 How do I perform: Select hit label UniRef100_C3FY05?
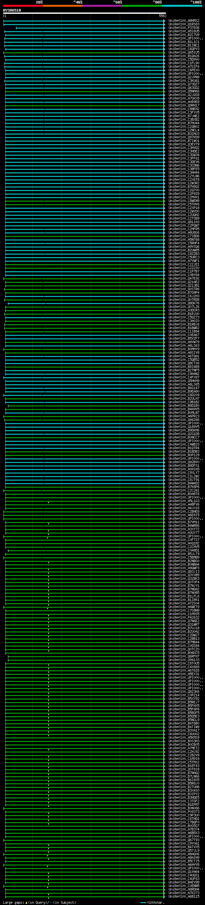(184, 112)
